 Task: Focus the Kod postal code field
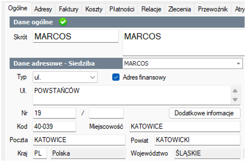54,127
